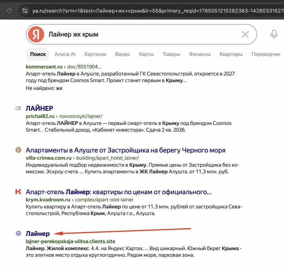Open the novostroyki/lajner/ path link
Image resolution: width=284 pixels, height=271 pixels.
pyautogui.click(x=81, y=116)
